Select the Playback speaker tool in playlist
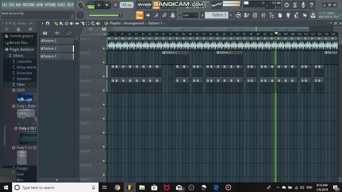The image size is (342, 192). 98,23
